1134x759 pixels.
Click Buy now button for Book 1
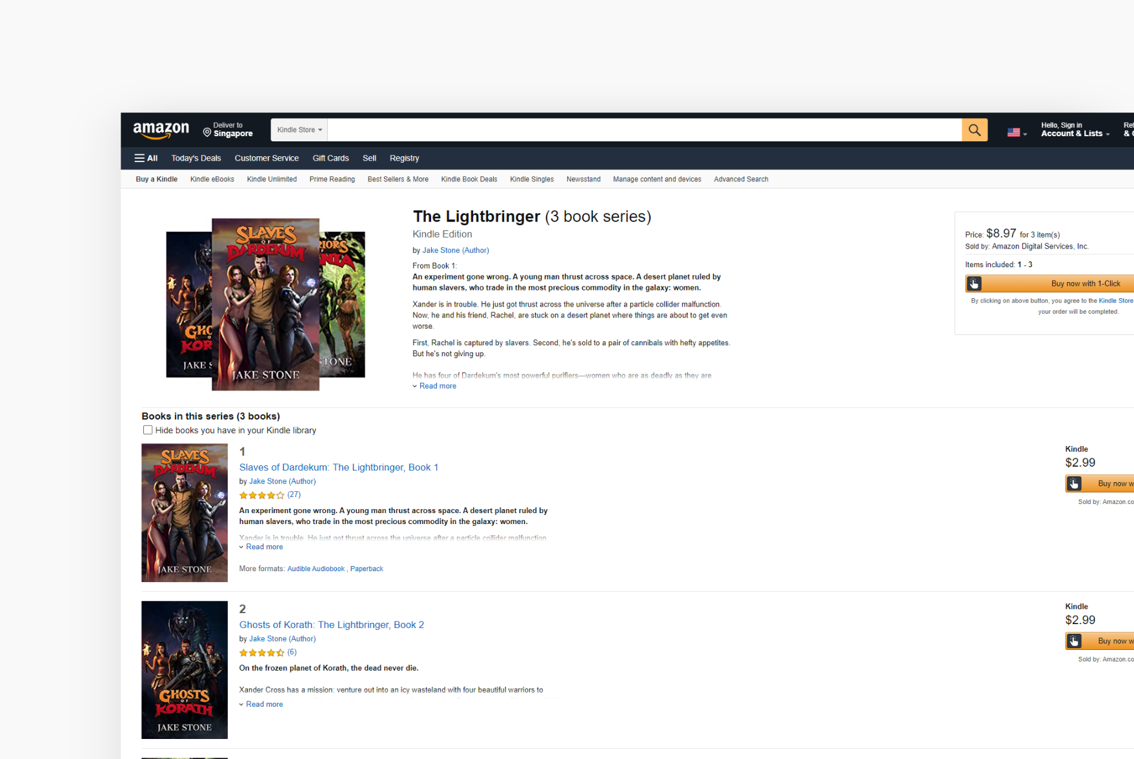[1099, 483]
